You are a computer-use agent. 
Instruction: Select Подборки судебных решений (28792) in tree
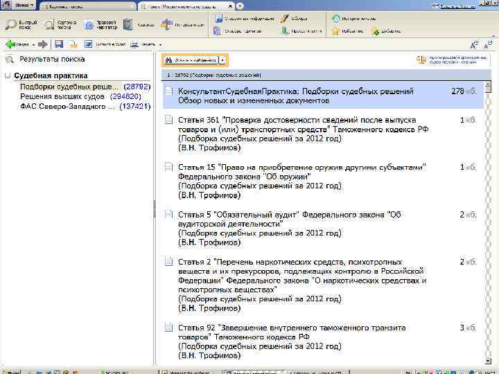(85, 87)
